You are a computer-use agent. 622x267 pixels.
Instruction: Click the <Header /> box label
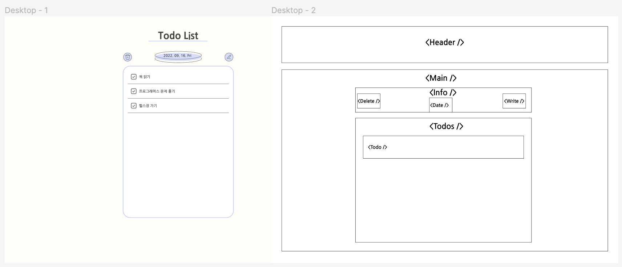coord(445,43)
